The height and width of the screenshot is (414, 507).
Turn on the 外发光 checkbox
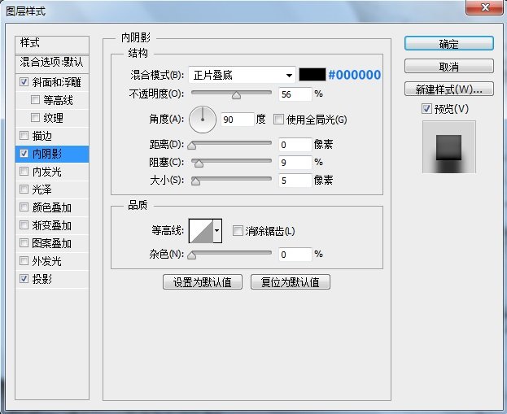click(x=24, y=260)
